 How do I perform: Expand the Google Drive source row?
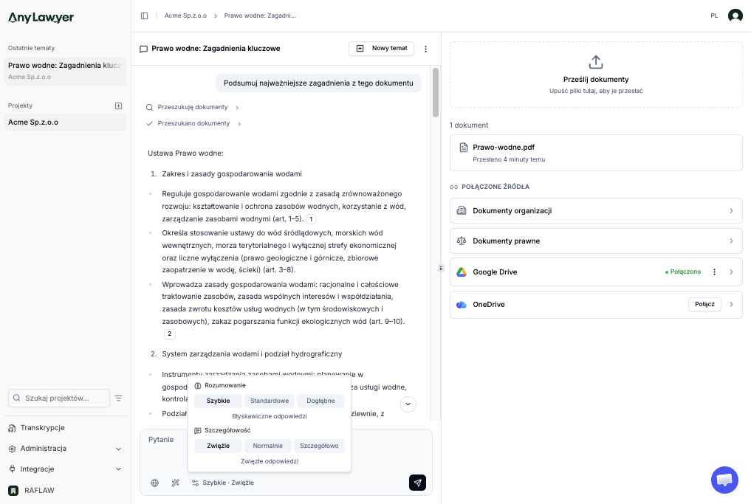click(x=731, y=272)
